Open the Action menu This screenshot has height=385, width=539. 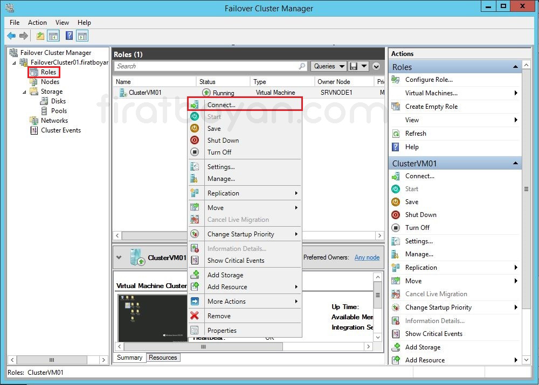pyautogui.click(x=37, y=23)
